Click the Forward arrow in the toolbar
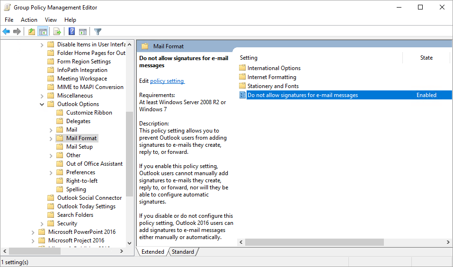Screen dimensions: 453x267 pos(17,32)
